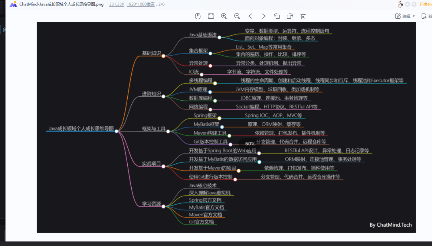The image size is (432, 246).
Task: Click the ChatMind app logo icon
Action: coord(13,4)
